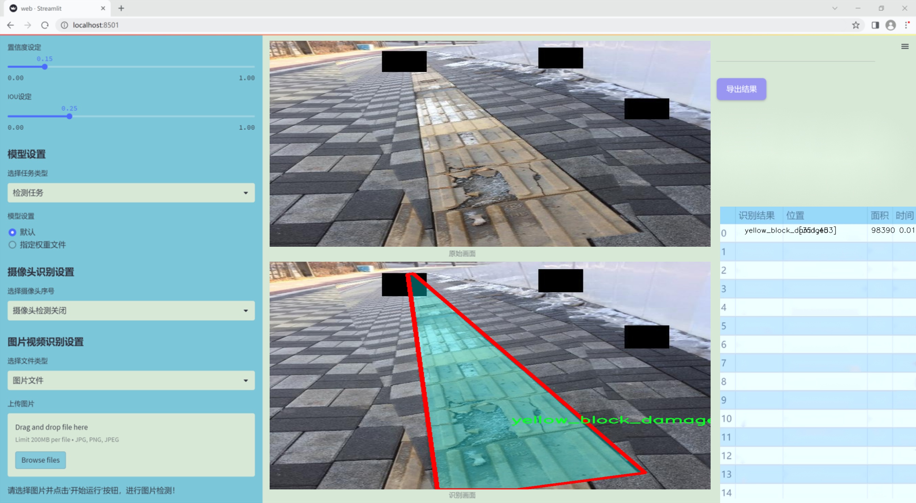Click the IOU setting slider handle
The height and width of the screenshot is (503, 916).
click(70, 116)
